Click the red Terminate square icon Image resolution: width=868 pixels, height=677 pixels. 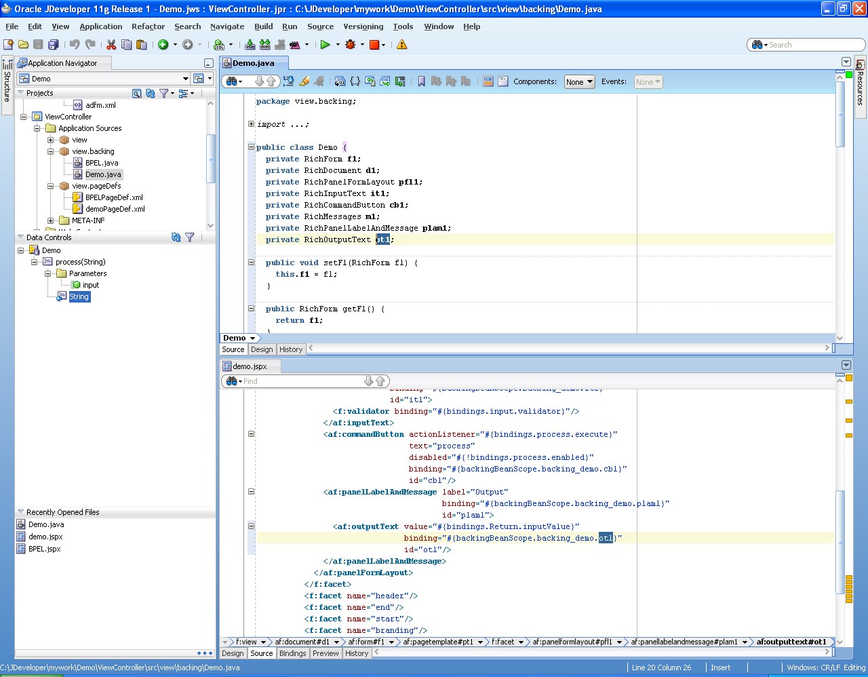click(374, 45)
